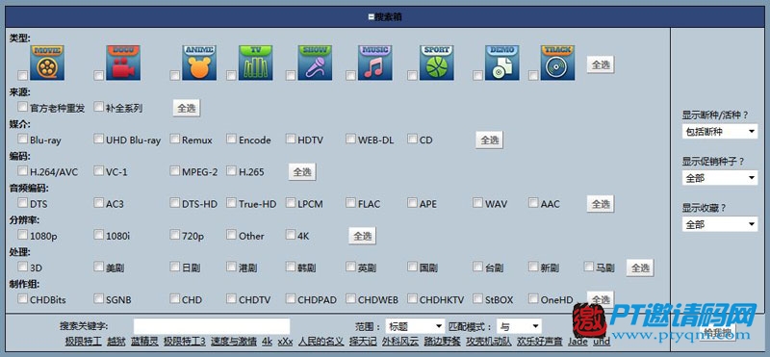Check the DTS-HD audio codec box
The image size is (770, 357).
point(175,203)
